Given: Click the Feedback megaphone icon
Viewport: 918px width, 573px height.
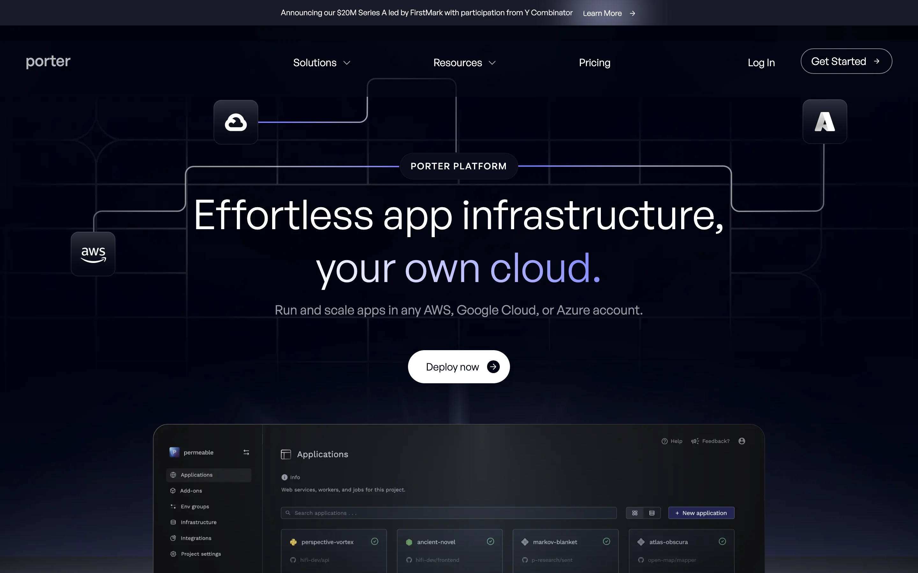Looking at the screenshot, I should [x=695, y=441].
